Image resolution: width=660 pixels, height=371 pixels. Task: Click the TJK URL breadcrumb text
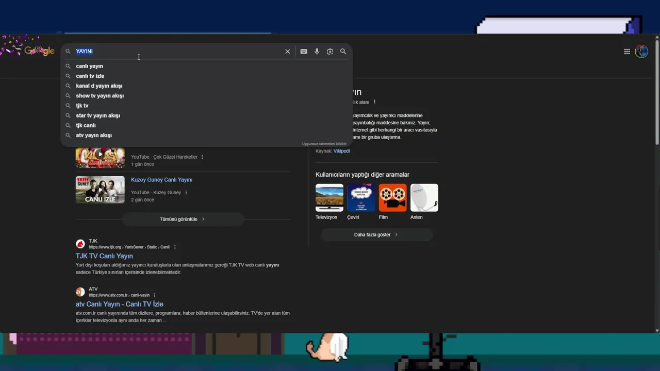click(129, 247)
